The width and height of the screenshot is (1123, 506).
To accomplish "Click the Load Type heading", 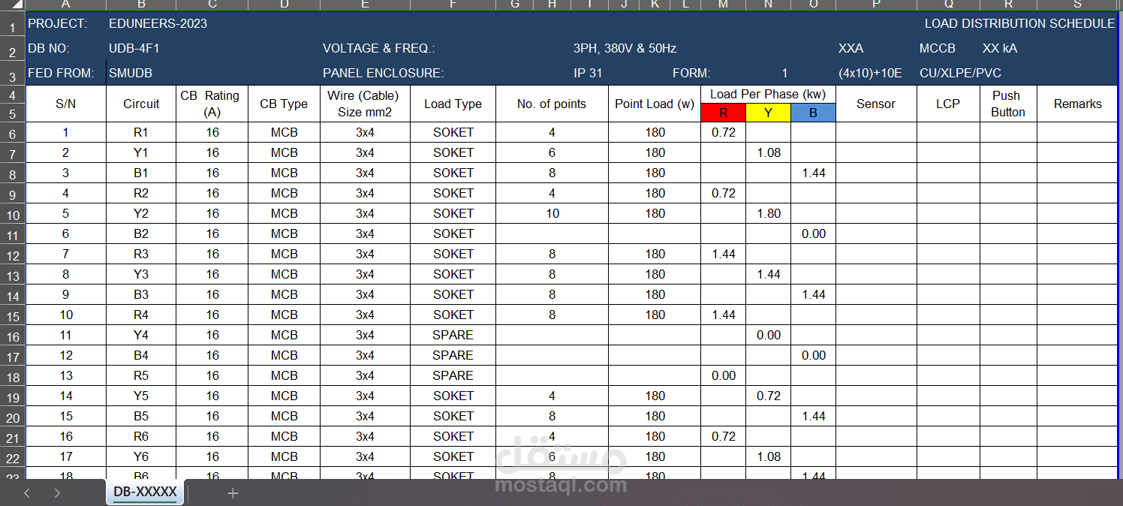I will (x=453, y=104).
